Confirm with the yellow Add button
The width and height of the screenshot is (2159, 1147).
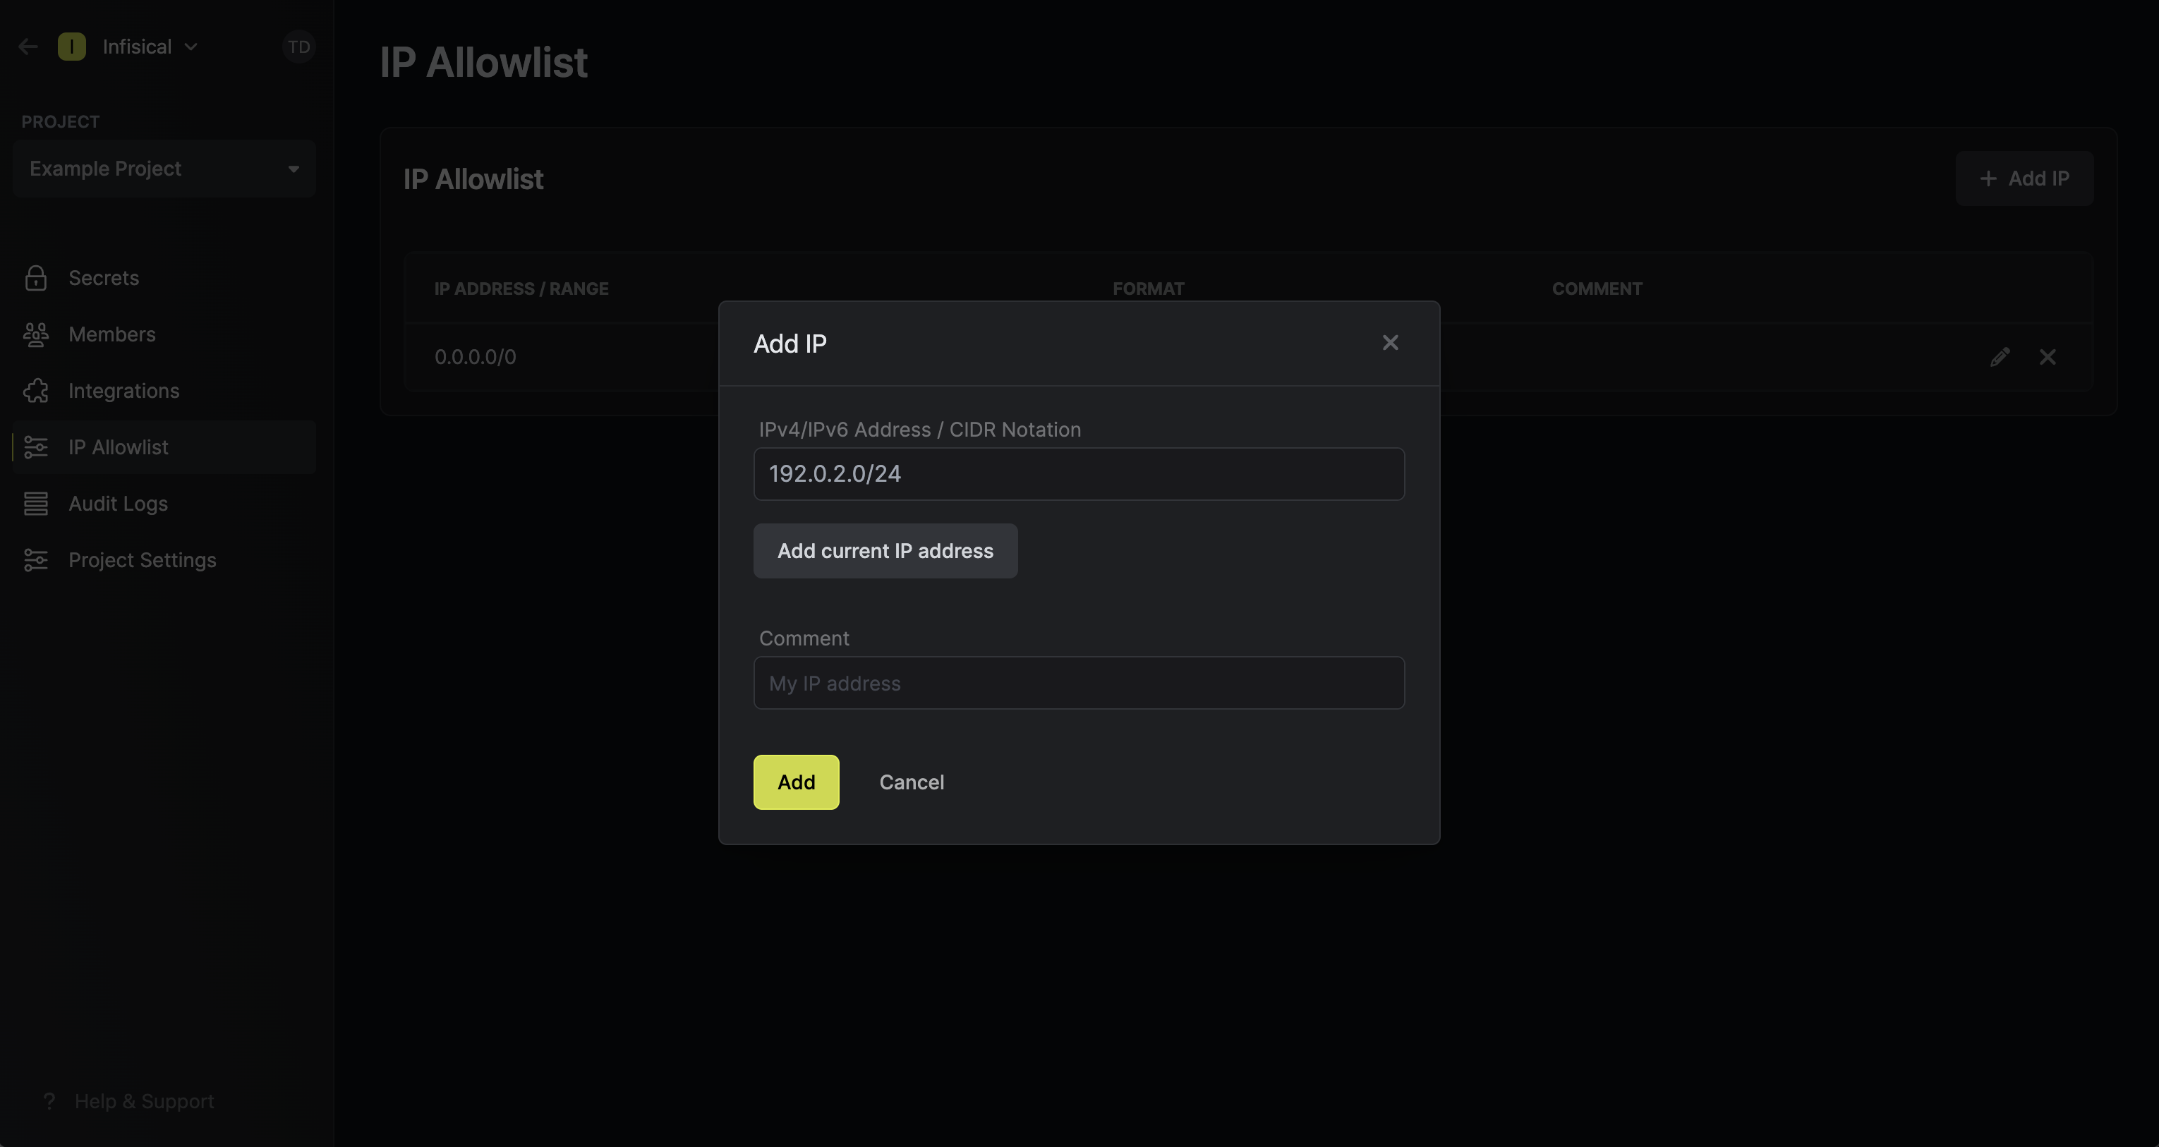pos(795,782)
